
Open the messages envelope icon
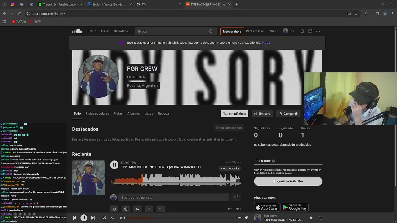pyautogui.click(x=310, y=31)
